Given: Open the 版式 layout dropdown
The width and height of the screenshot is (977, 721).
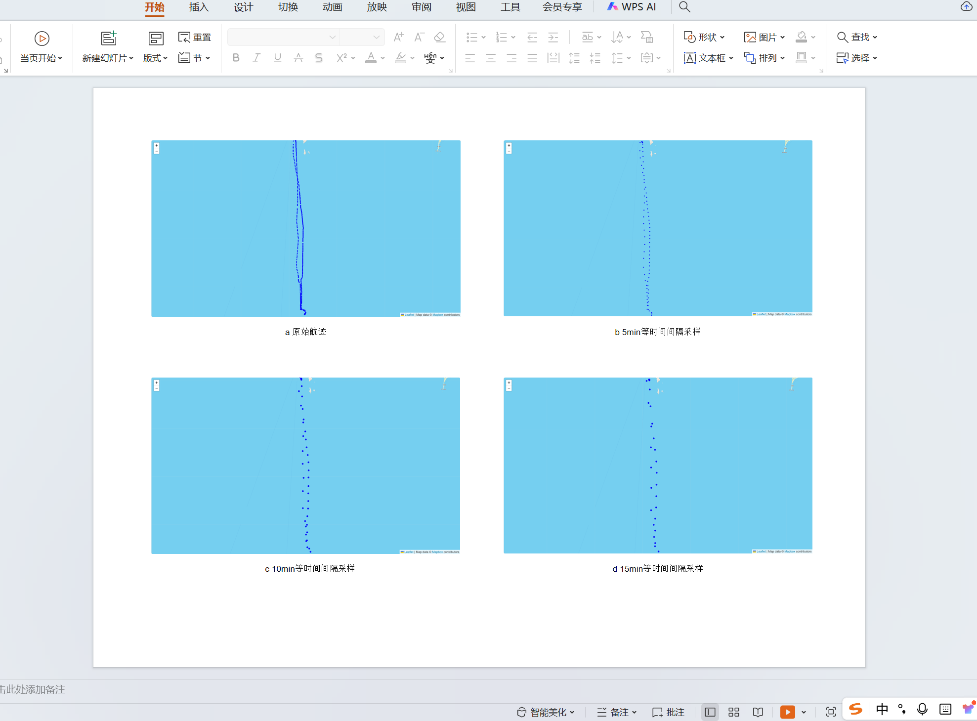Looking at the screenshot, I should pos(155,58).
